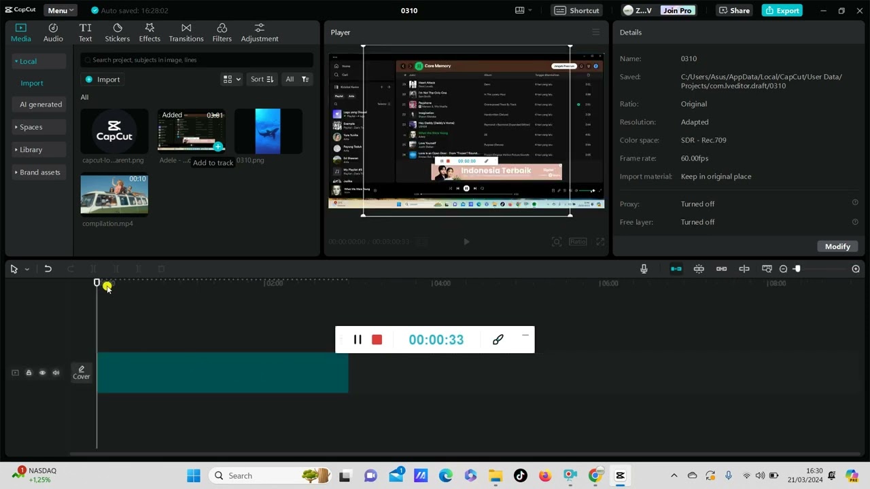
Task: Select the CapCut logo thumbnail
Action: pyautogui.click(x=114, y=131)
